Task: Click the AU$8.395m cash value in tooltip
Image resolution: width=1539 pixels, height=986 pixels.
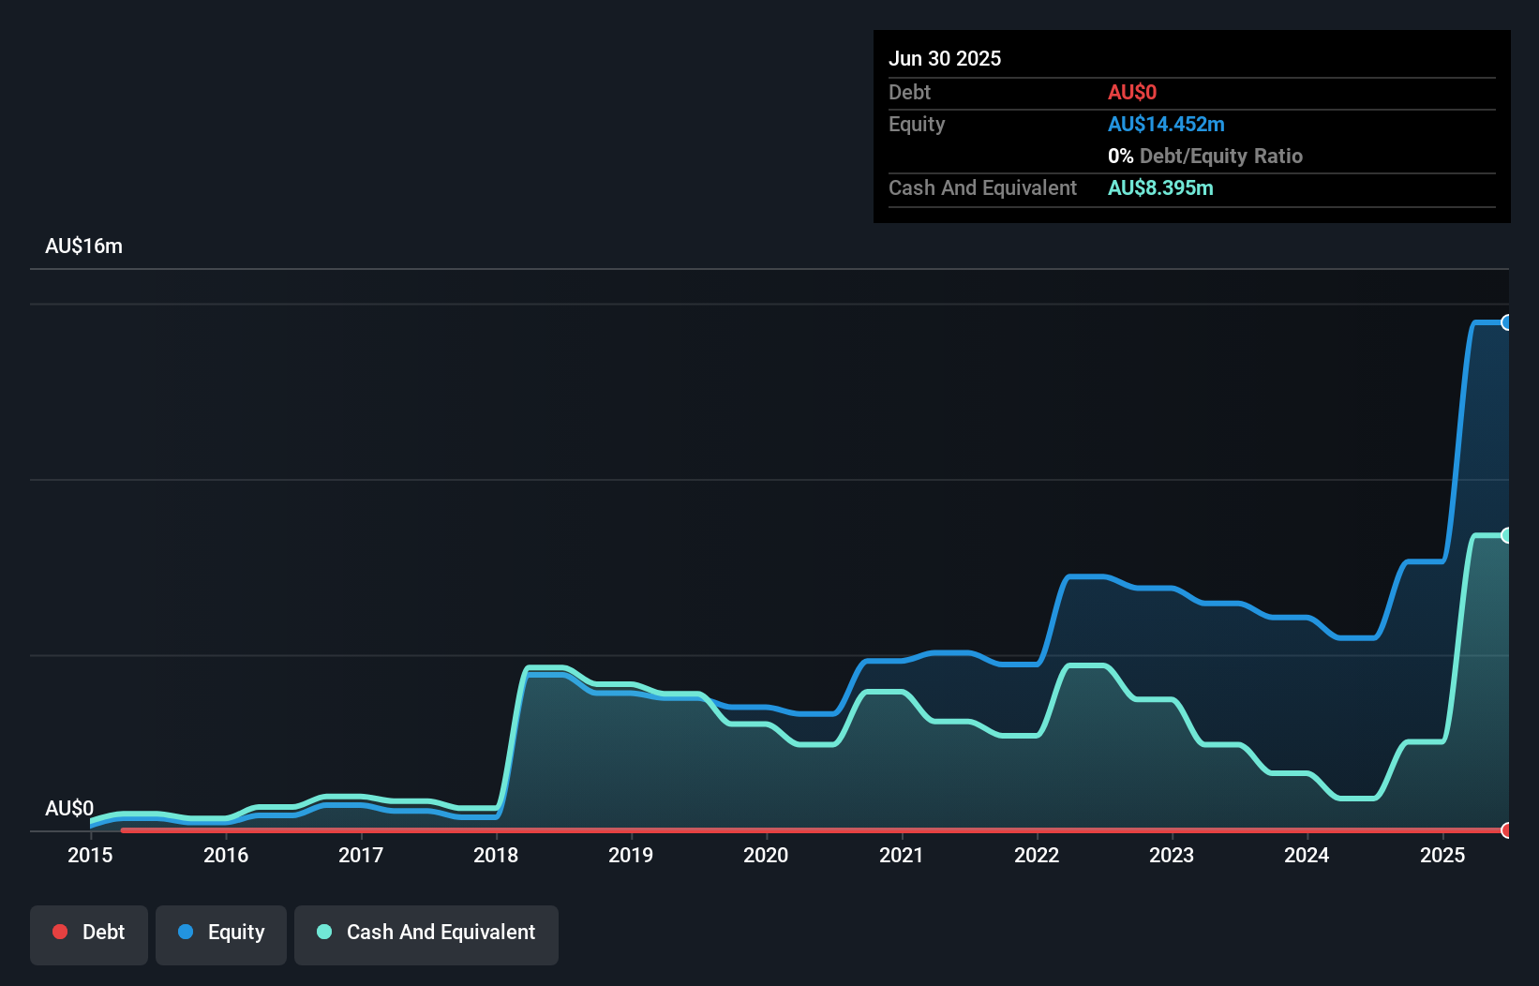Action: pyautogui.click(x=1160, y=188)
